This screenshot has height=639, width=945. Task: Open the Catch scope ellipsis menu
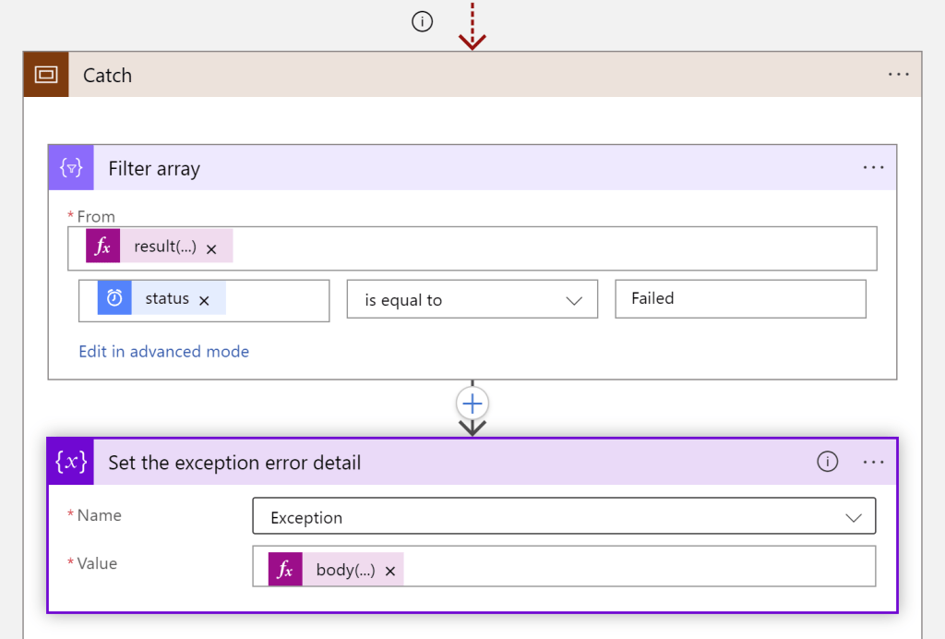898,75
